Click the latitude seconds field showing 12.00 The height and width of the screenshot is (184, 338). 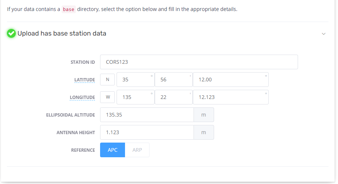(x=231, y=80)
